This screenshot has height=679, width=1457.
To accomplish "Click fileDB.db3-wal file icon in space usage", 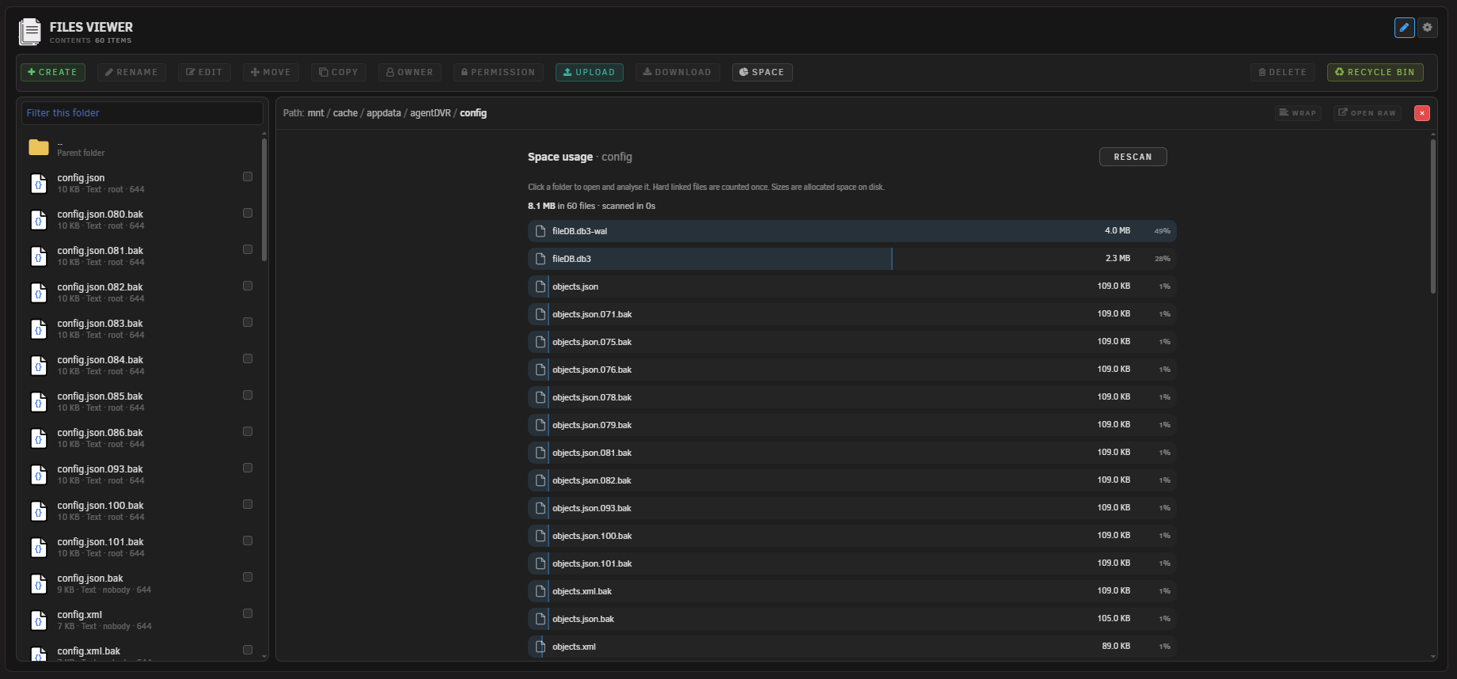I will click(x=541, y=231).
